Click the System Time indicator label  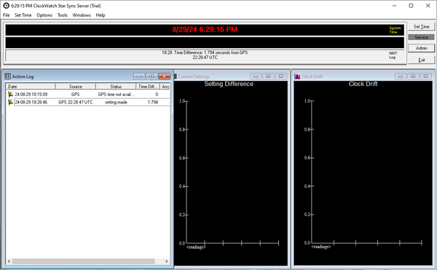tap(395, 30)
